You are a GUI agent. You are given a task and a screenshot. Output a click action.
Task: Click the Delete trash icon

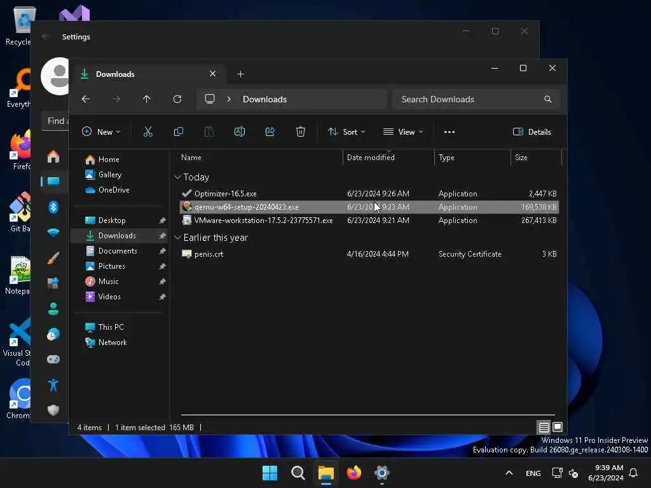[301, 132]
